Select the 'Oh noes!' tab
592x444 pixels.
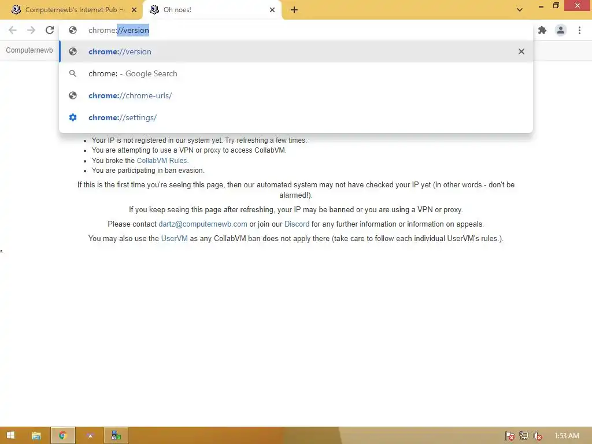pos(212,10)
